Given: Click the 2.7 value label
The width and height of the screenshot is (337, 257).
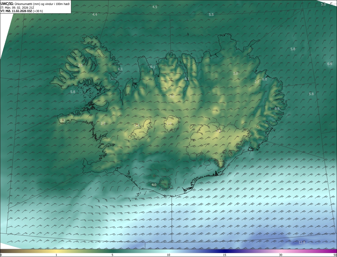Looking at the screenshot, I should 257,82.
